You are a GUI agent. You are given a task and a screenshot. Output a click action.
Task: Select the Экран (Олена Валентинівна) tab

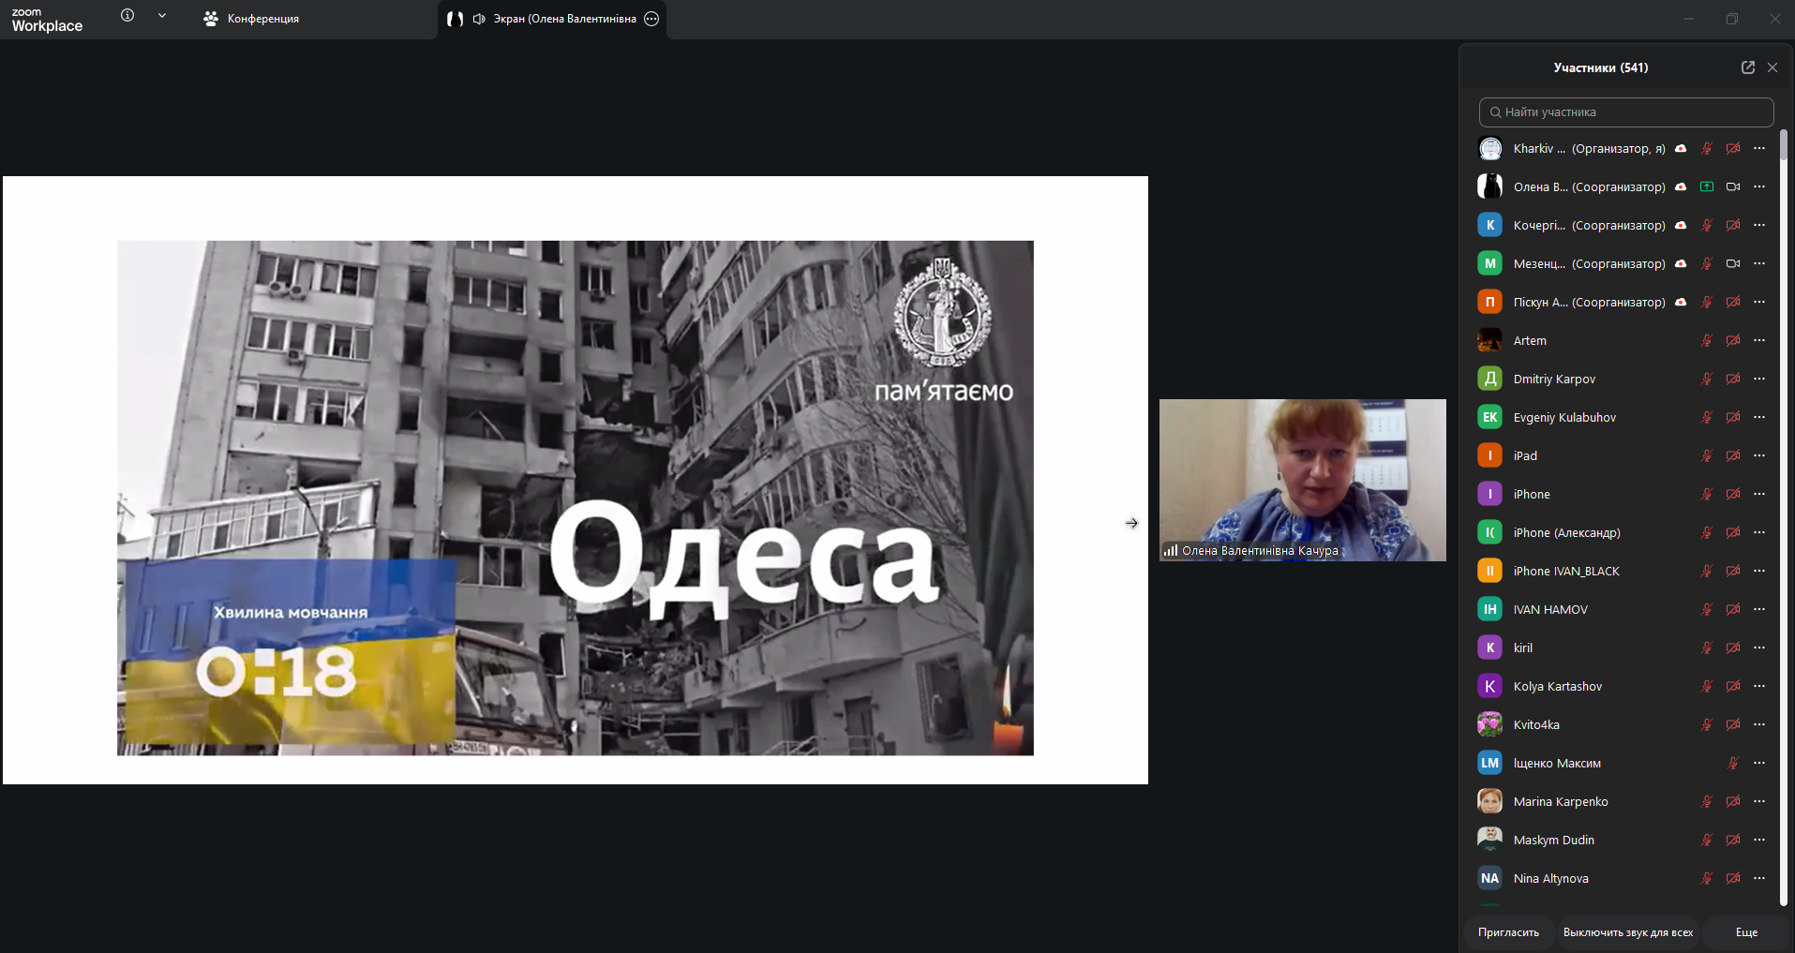tap(552, 19)
